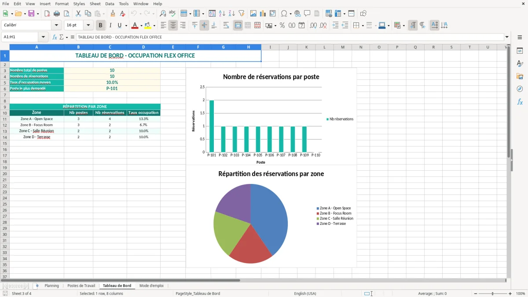Screen dimensions: 528x297
Task: Open the Save button dropdown arrow
Action: pyautogui.click(x=38, y=14)
